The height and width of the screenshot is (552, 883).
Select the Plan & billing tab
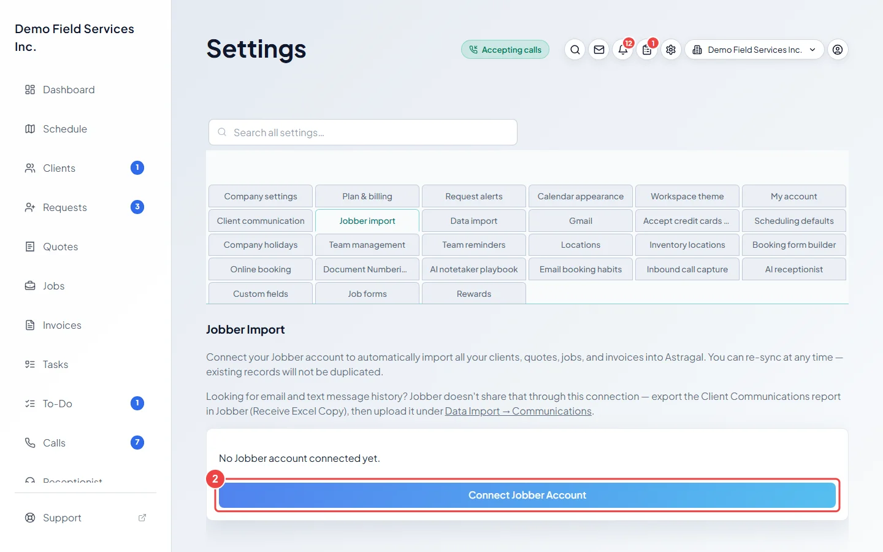pyautogui.click(x=367, y=196)
